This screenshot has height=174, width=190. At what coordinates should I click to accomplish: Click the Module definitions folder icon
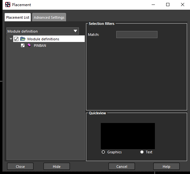[23, 39]
